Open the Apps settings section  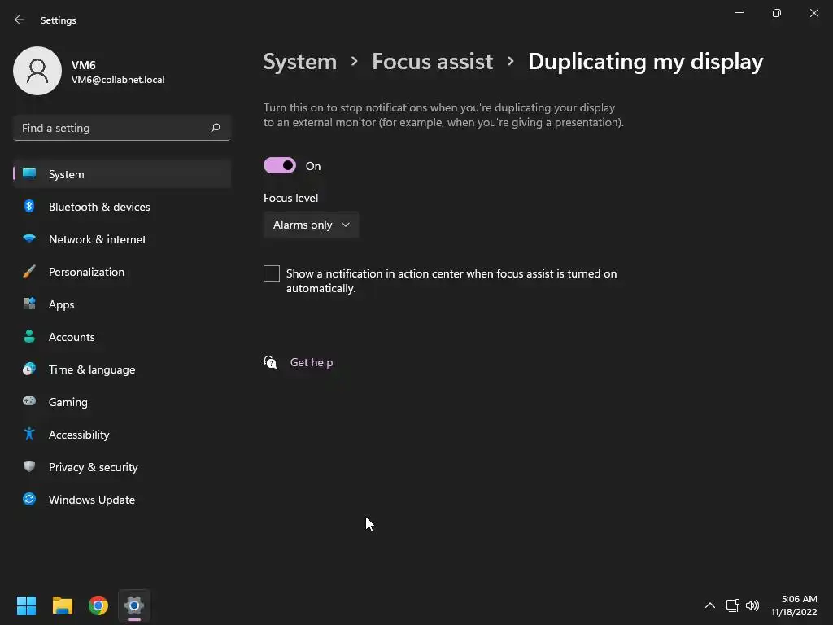point(61,304)
